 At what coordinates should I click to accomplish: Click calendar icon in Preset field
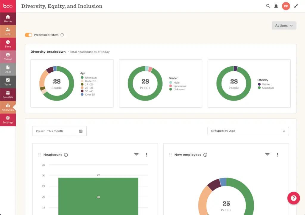tap(81, 131)
